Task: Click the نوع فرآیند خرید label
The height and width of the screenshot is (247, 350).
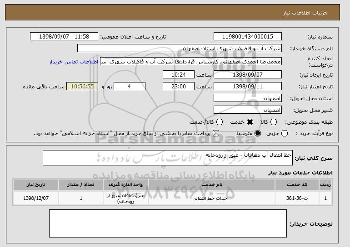Action: click(314, 134)
